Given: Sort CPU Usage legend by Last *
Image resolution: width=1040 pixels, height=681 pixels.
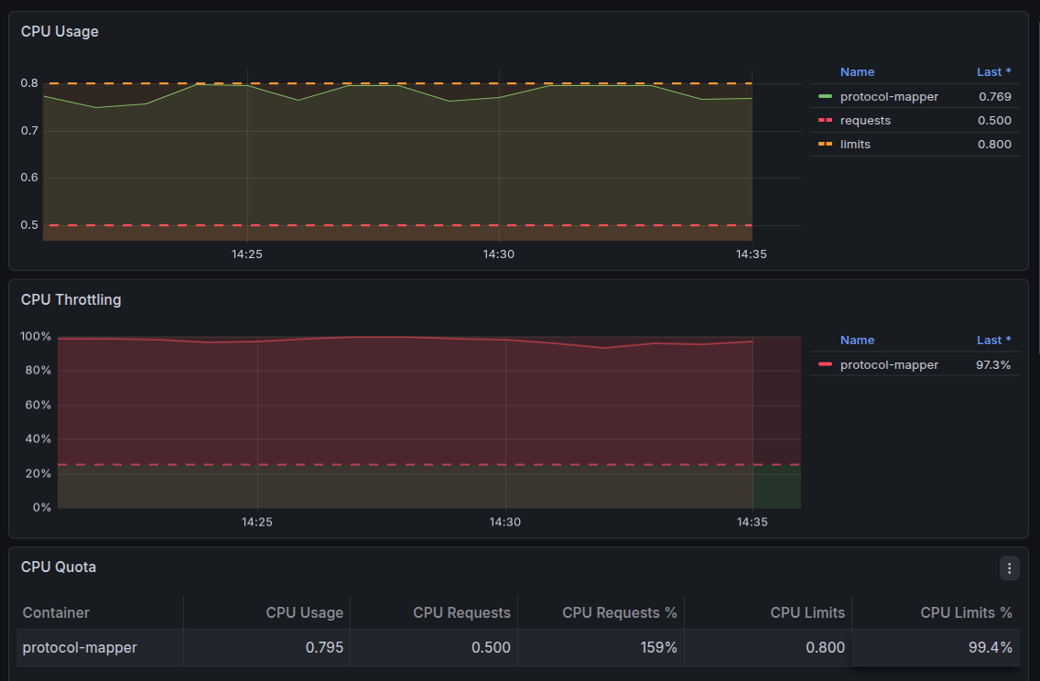Looking at the screenshot, I should tap(993, 71).
